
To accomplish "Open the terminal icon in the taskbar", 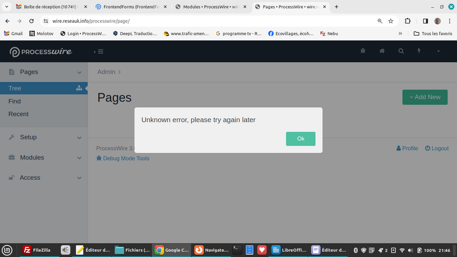I will click(237, 250).
